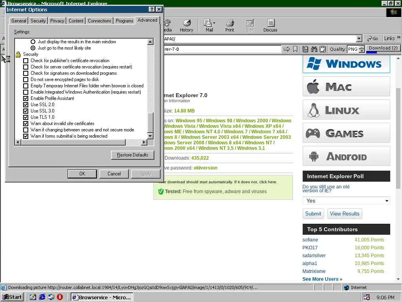Click the clipboard paste icon

tap(323, 49)
